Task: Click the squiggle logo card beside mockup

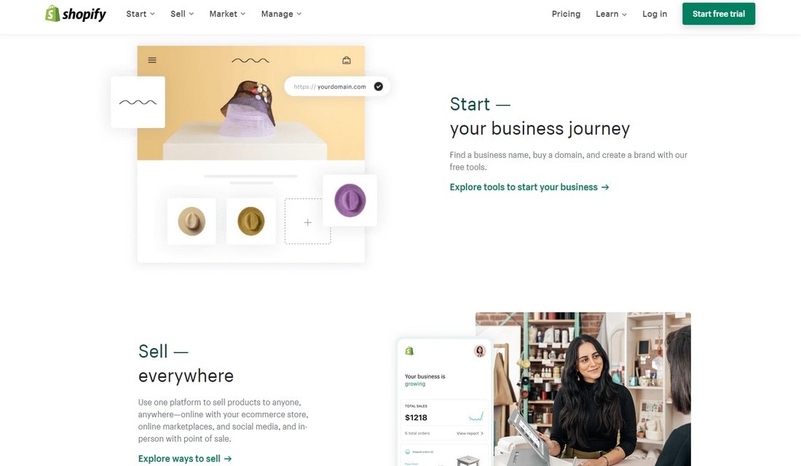Action: (138, 102)
